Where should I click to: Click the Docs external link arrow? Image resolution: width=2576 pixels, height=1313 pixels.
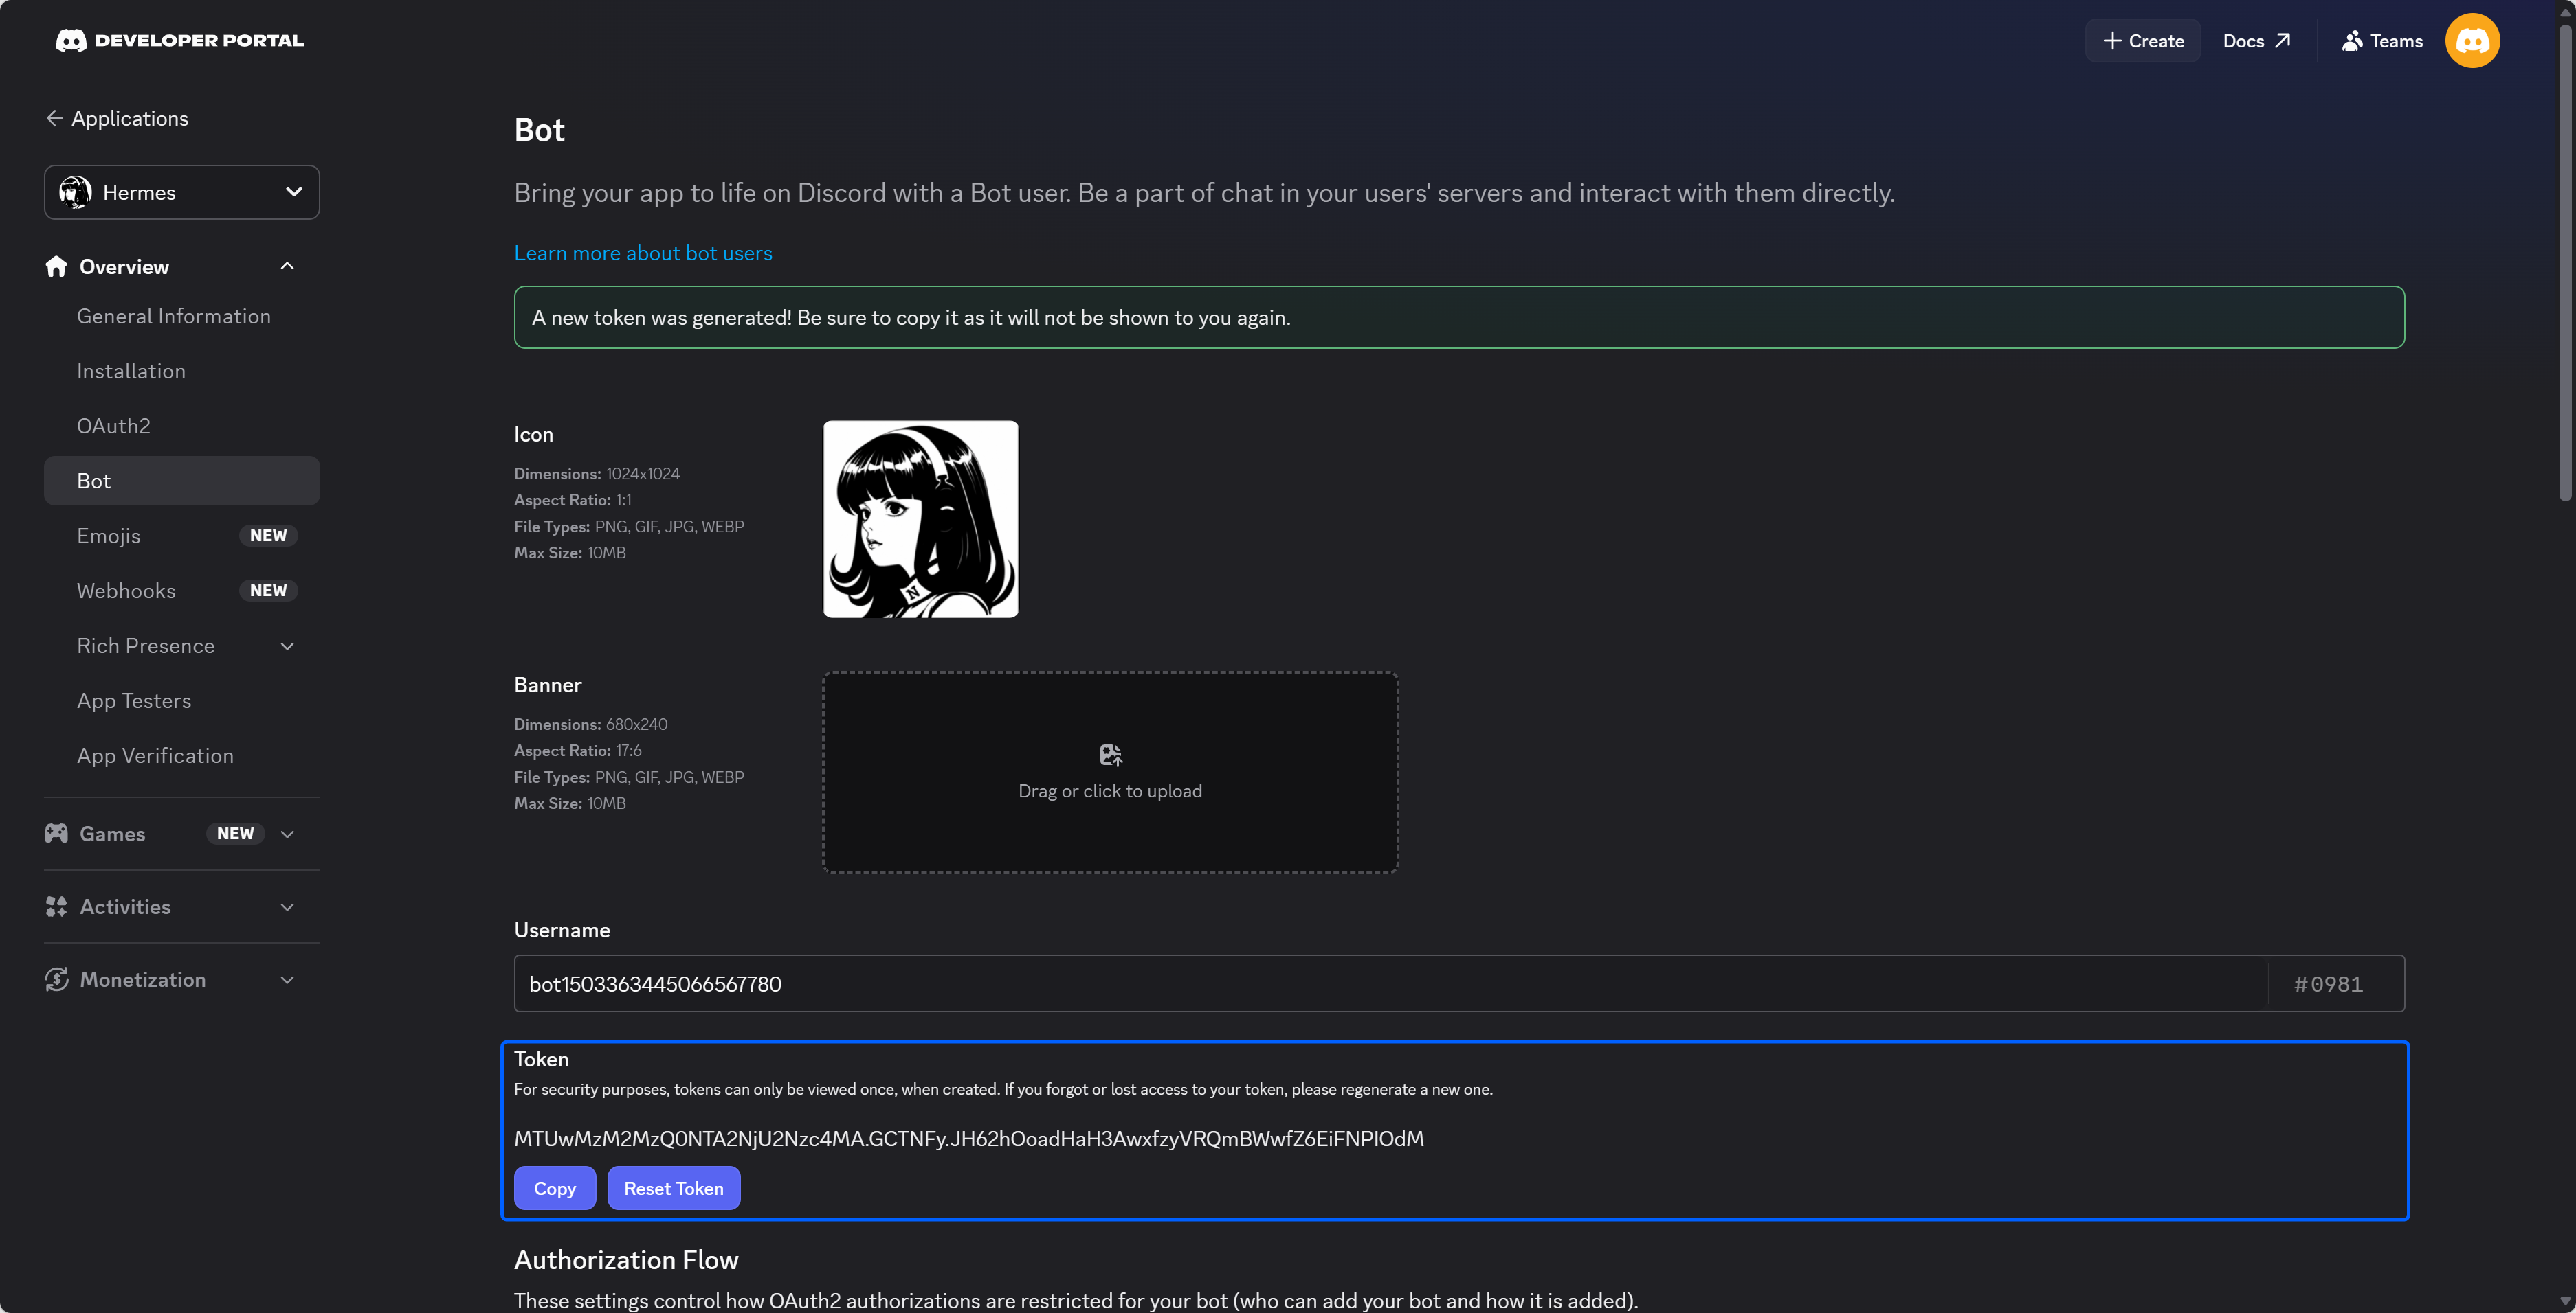coord(2282,40)
